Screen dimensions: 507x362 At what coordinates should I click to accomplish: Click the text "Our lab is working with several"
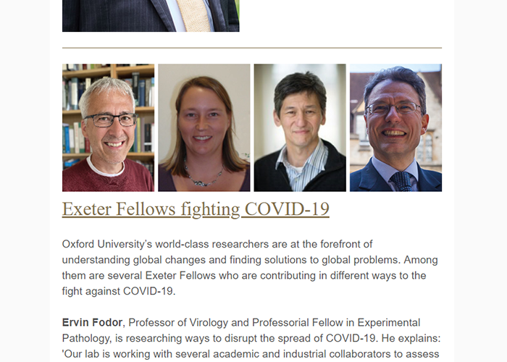coord(138,354)
